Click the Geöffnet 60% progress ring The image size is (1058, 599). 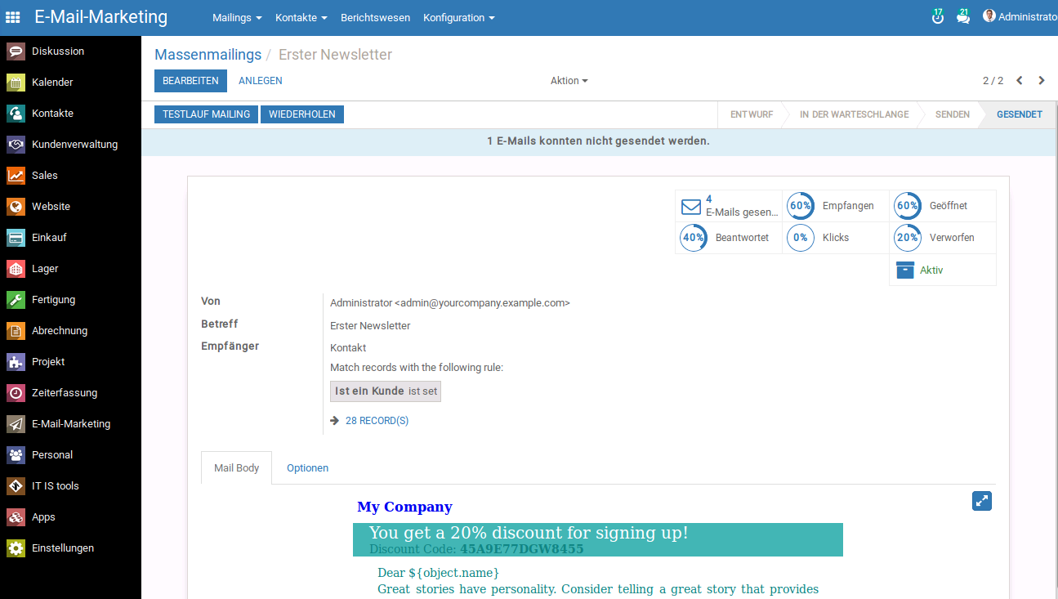coord(907,206)
